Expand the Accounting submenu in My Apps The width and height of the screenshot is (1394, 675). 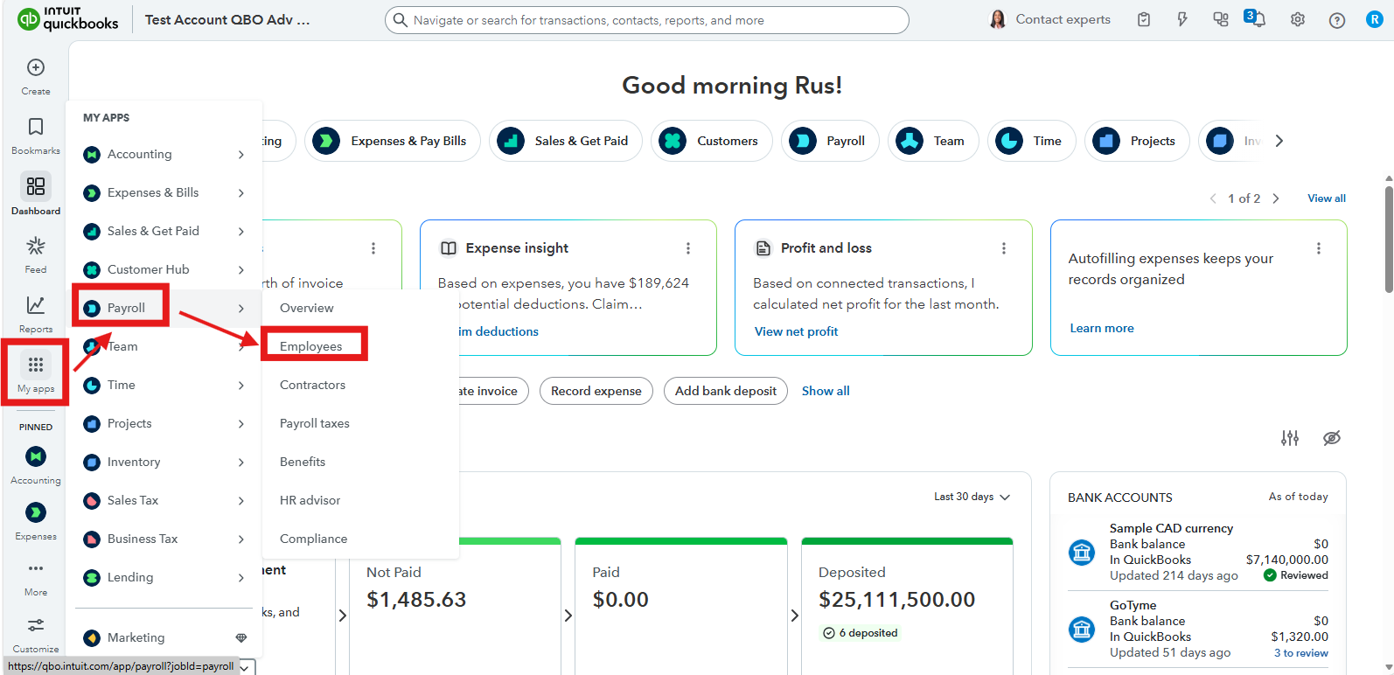point(240,155)
